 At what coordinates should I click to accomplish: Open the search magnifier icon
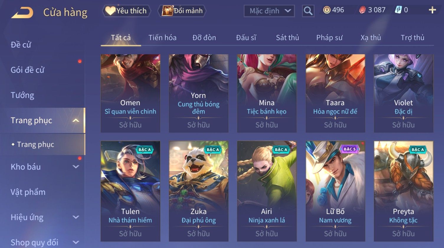point(308,11)
